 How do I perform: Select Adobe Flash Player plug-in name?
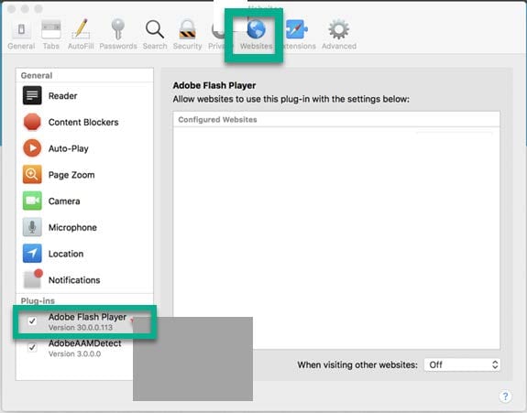87,317
